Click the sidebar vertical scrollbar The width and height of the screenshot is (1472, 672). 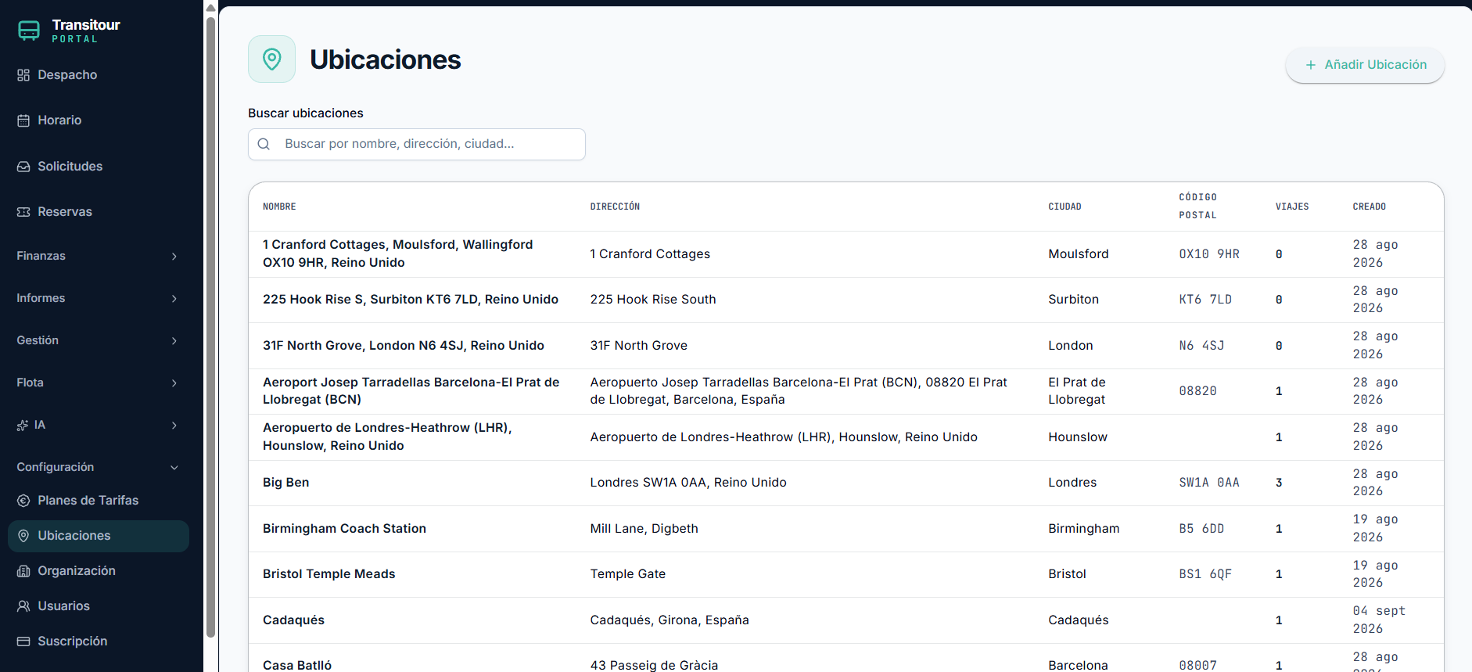pyautogui.click(x=210, y=327)
